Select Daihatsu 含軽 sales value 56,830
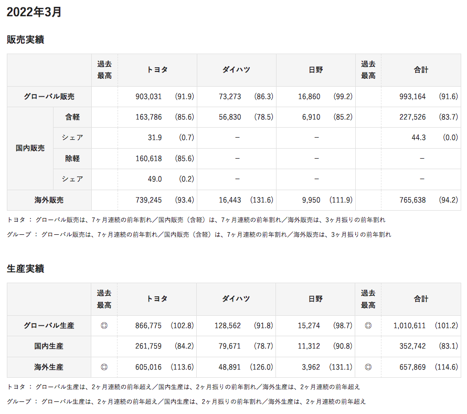The image size is (467, 414). (x=230, y=117)
